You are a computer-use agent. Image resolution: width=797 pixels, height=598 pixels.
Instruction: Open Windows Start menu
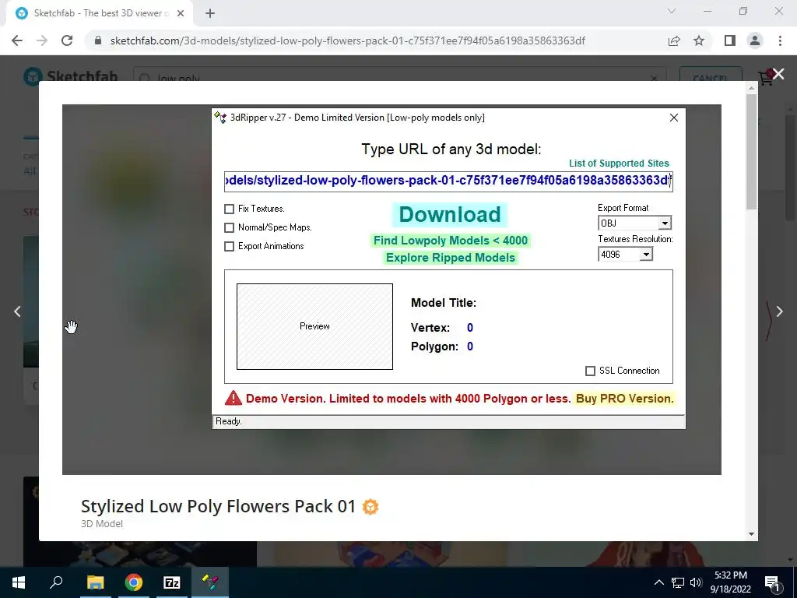(x=19, y=582)
